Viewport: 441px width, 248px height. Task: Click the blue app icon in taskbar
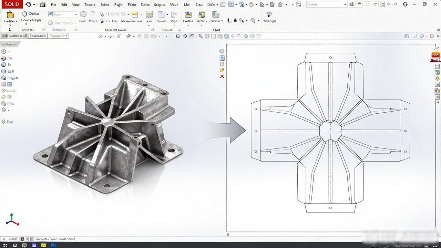[53, 245]
